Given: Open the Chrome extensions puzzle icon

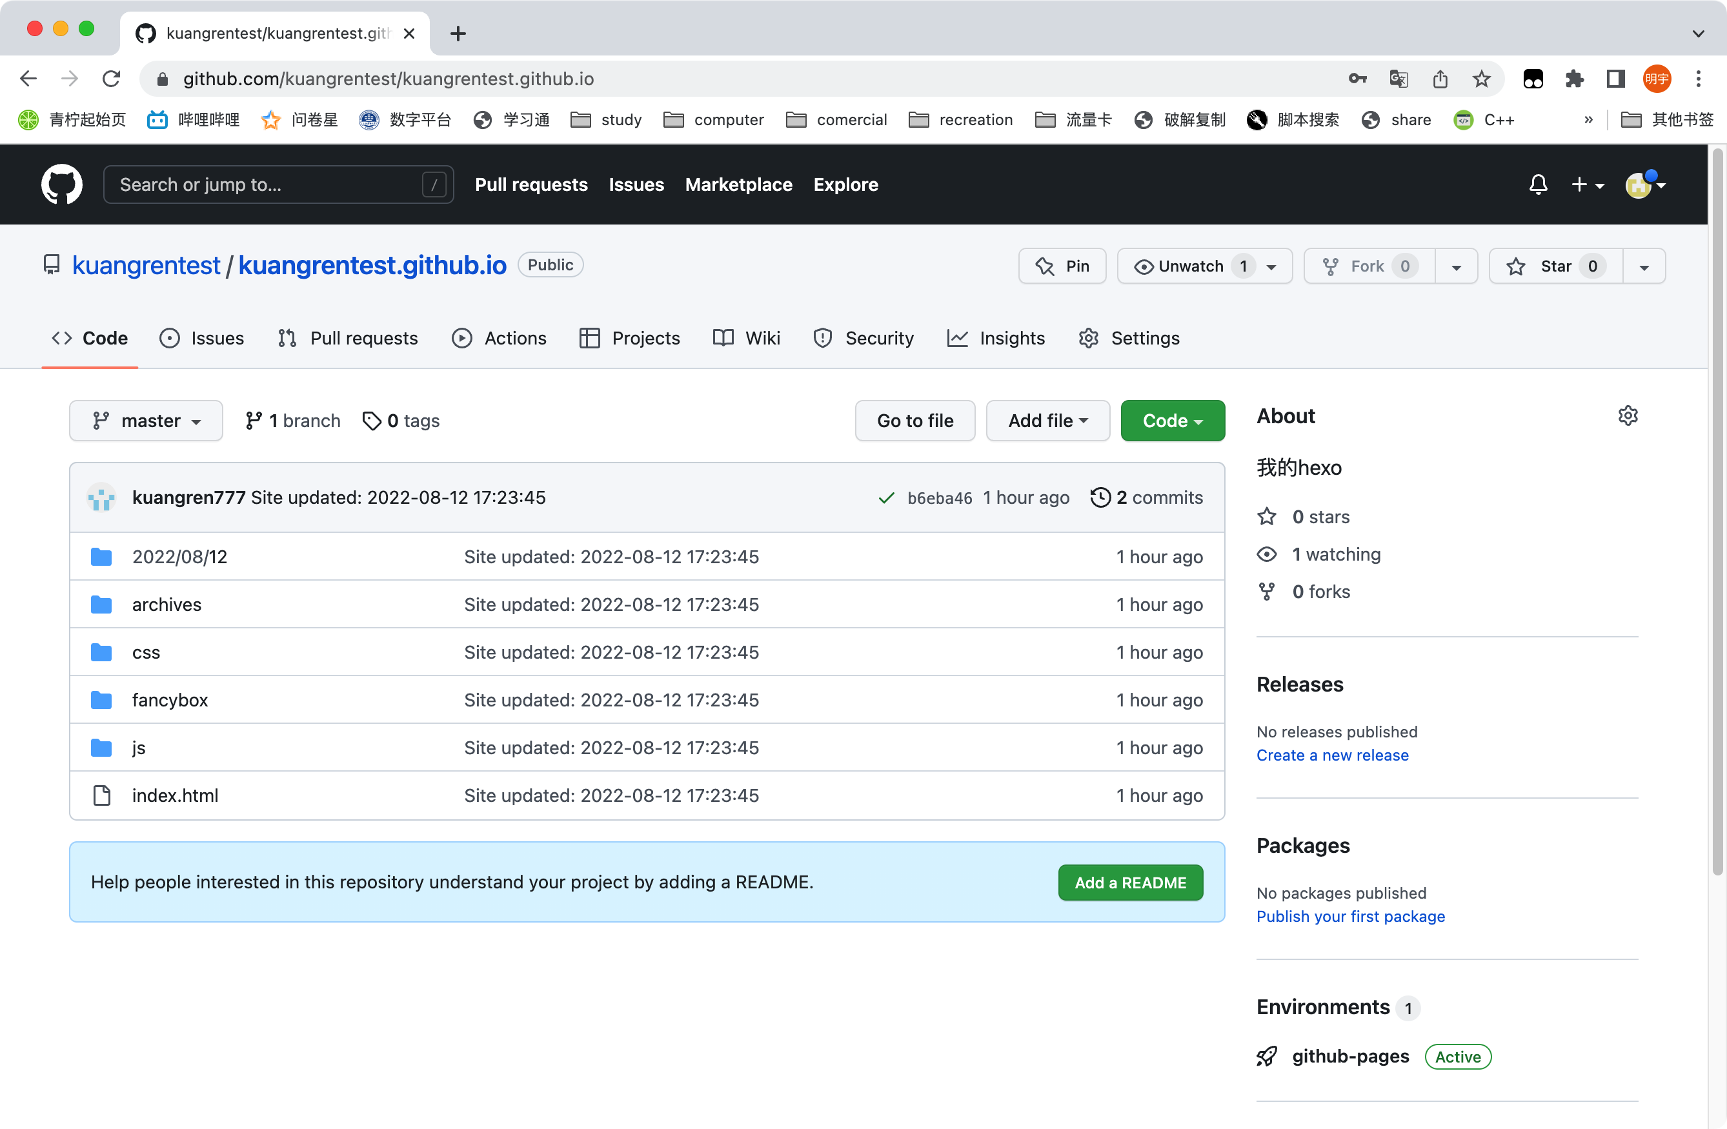Looking at the screenshot, I should tap(1573, 78).
